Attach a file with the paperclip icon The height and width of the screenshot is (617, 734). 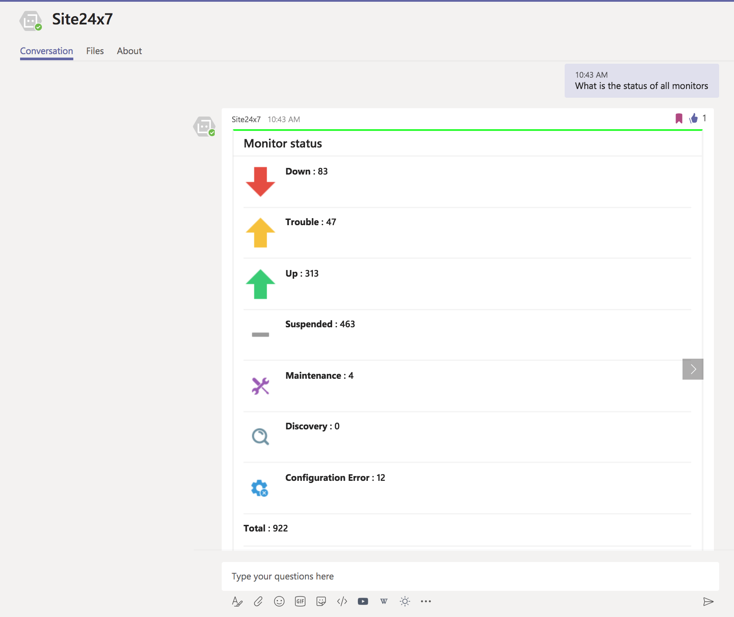[258, 602]
